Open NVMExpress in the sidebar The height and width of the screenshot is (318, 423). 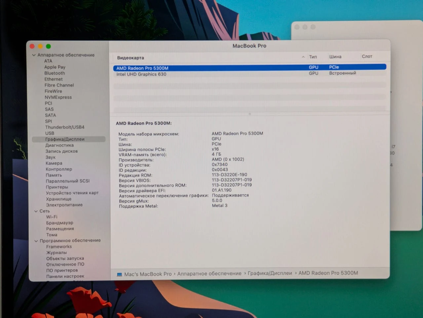[58, 97]
